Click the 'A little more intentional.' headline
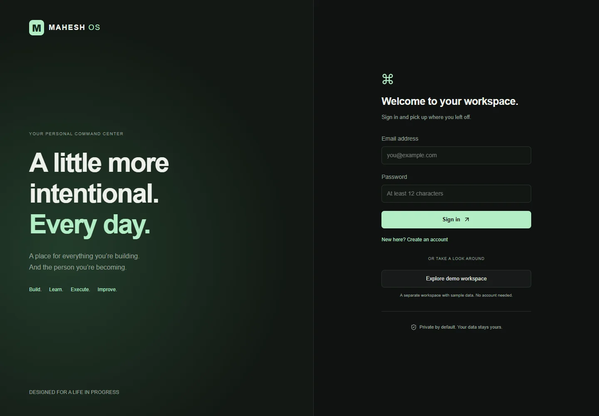Viewport: 599px width, 416px height. point(99,178)
